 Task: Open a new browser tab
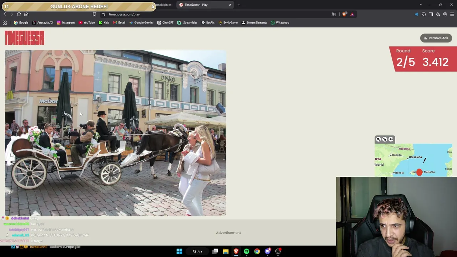tap(239, 5)
